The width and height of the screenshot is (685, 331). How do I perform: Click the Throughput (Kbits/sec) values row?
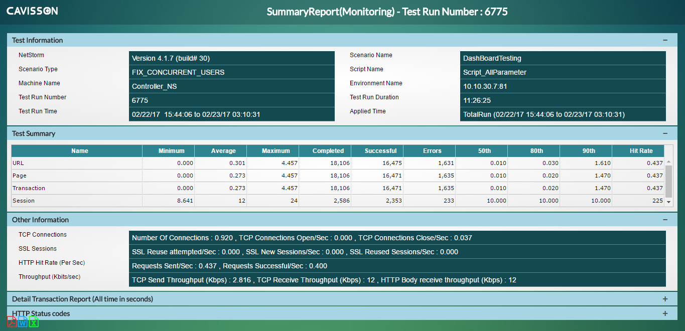coord(397,280)
